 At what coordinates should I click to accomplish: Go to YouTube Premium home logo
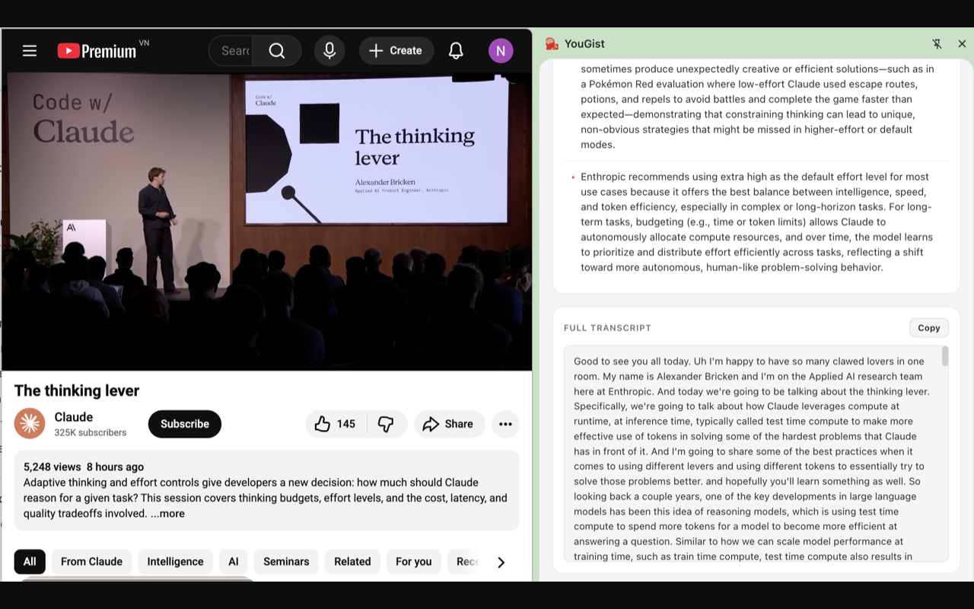click(97, 51)
